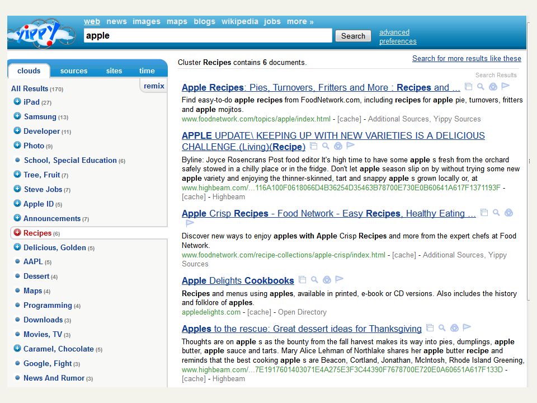Preview the Apple Recipes Pies result with magnifier icon

tap(481, 87)
